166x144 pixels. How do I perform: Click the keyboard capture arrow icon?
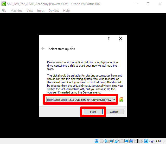(x=146, y=141)
